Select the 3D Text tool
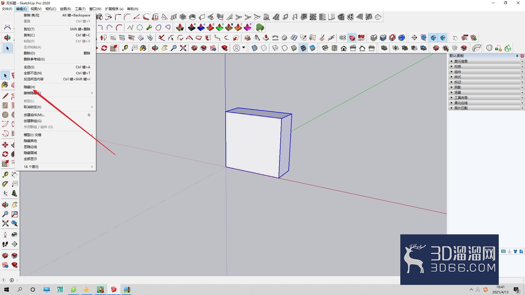 coord(14,193)
